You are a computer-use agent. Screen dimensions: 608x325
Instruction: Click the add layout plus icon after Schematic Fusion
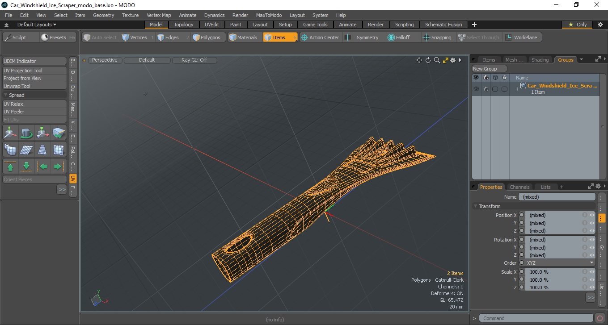point(474,25)
